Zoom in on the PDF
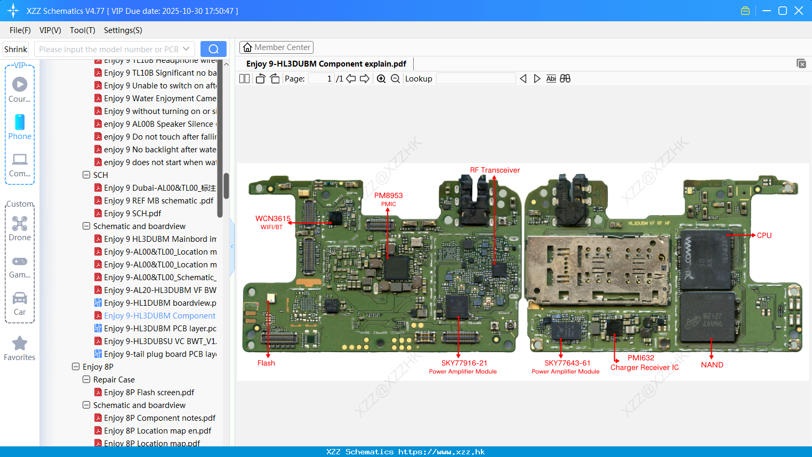 click(381, 79)
